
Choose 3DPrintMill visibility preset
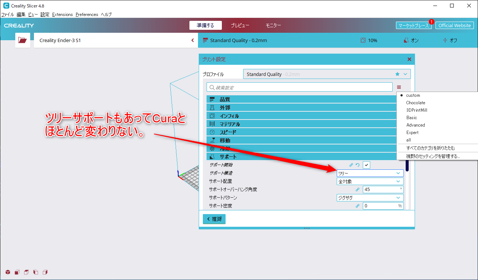point(416,110)
